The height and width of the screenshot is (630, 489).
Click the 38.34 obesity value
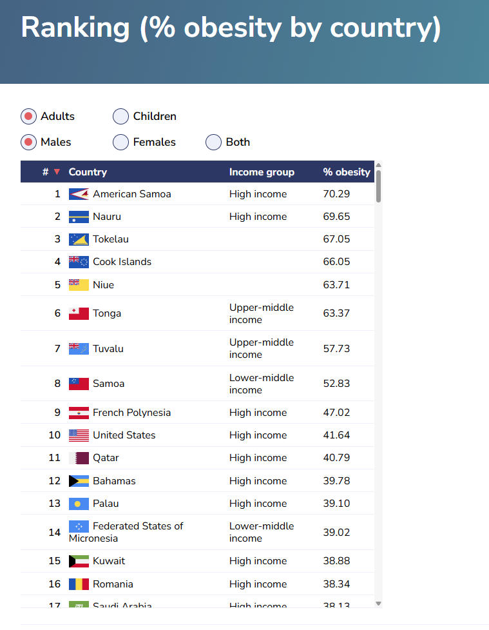coord(336,584)
